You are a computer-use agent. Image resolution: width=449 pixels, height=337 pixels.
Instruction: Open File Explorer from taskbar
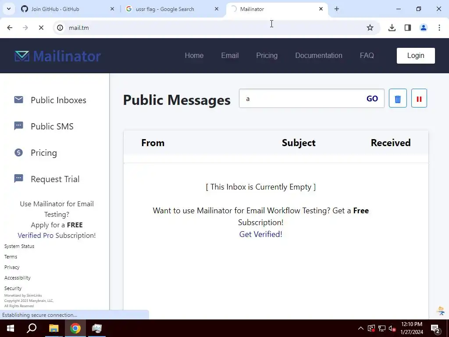[x=53, y=328]
